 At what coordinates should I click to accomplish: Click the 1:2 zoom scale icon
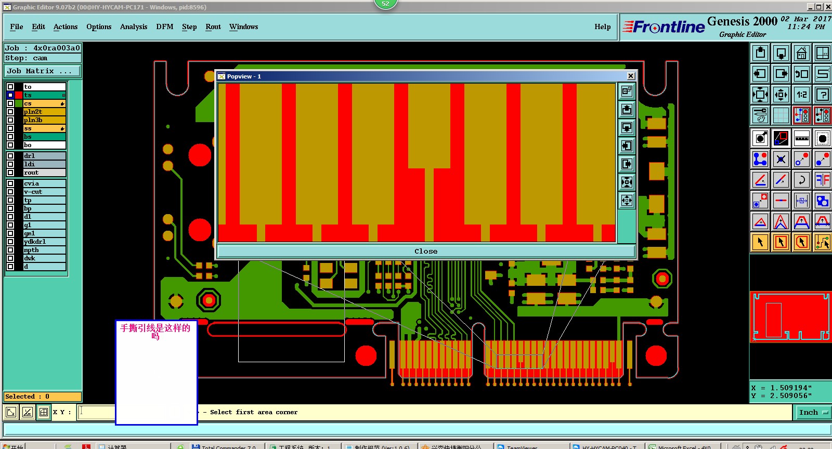point(802,95)
